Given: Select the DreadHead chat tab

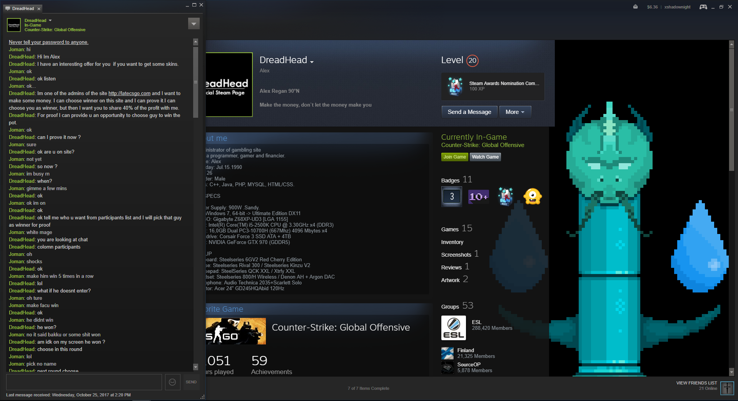Looking at the screenshot, I should click(23, 8).
